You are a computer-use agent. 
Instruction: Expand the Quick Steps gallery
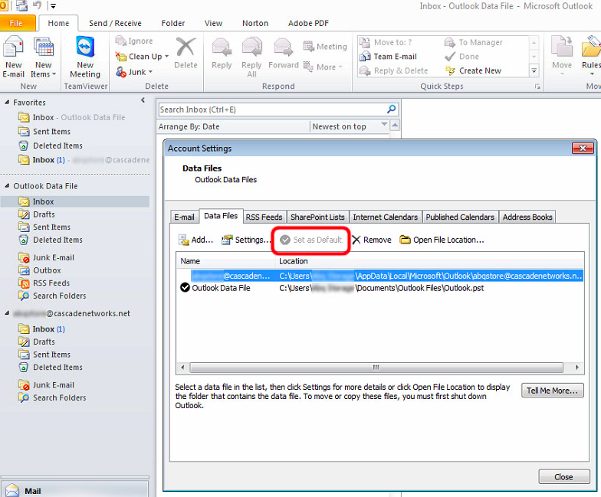click(x=534, y=70)
